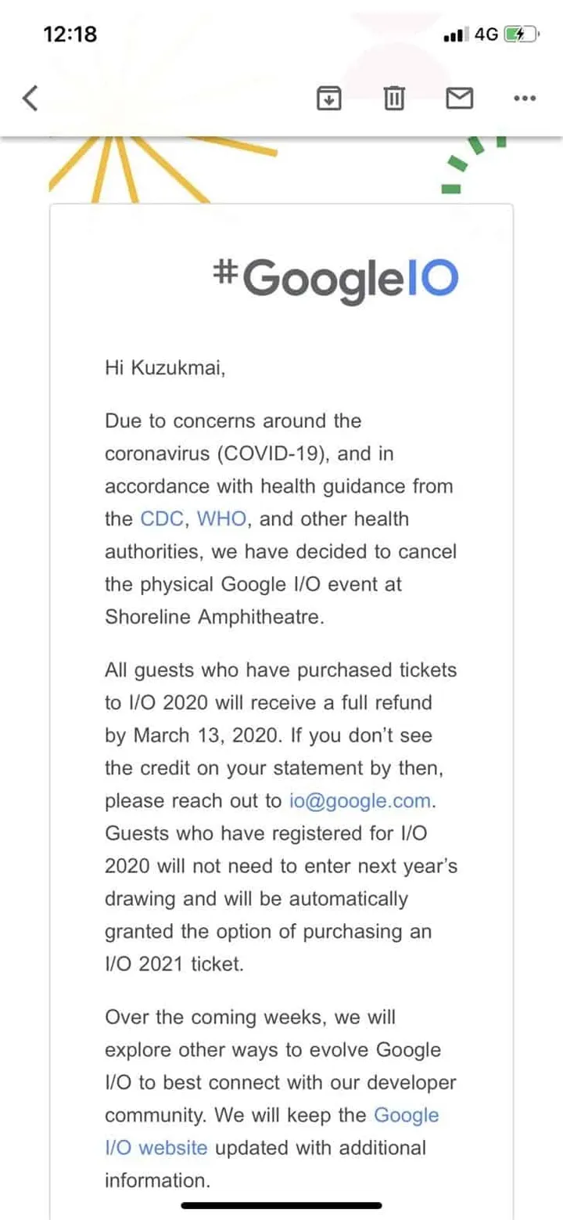Archive this email using the archive icon
Viewport: 563px width, 1220px height.
pos(329,98)
